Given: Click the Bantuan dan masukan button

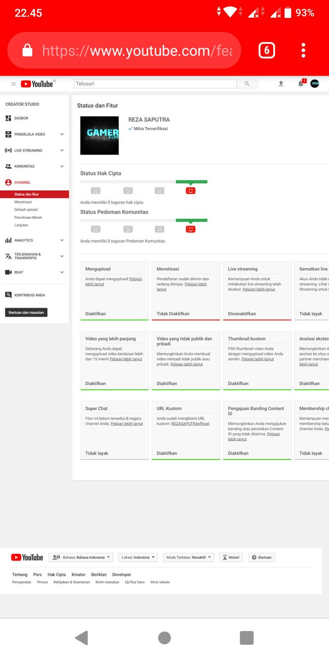Looking at the screenshot, I should [x=26, y=313].
